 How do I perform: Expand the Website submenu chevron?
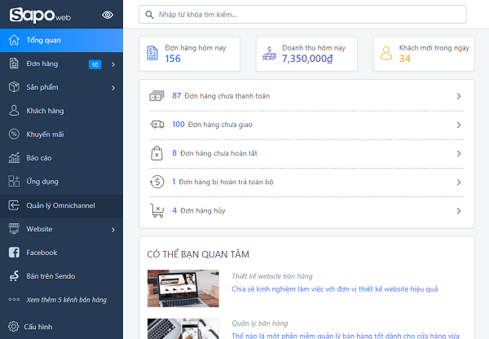[113, 229]
